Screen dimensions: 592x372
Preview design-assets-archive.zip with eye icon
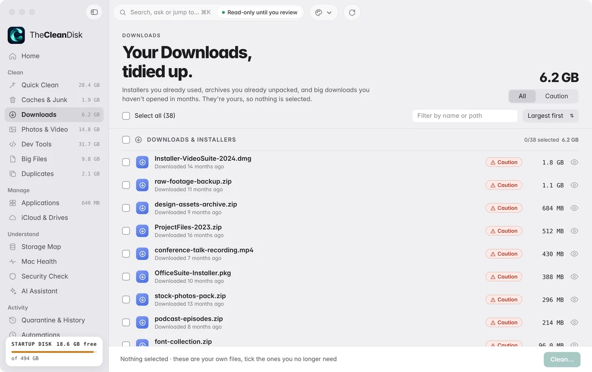574,208
